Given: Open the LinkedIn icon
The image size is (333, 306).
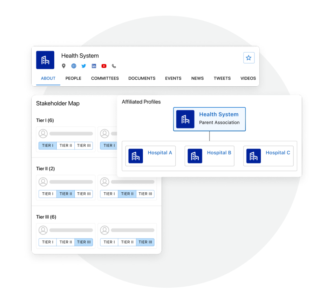Looking at the screenshot, I should point(94,66).
